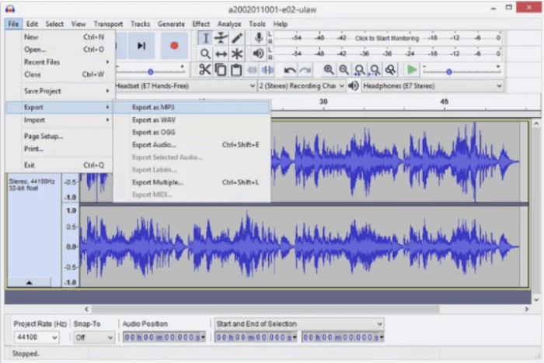
Task: Click the Cut scissors icon
Action: [204, 70]
